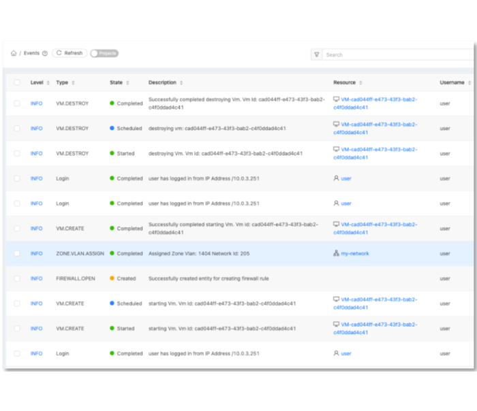Click the sort arrows on the Level column
Viewport: 477px width, 411px height.
(48, 83)
